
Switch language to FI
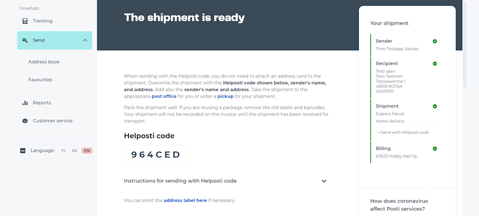(63, 151)
